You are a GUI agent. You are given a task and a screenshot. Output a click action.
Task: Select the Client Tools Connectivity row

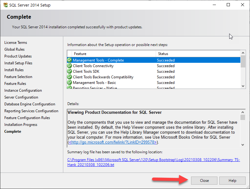154,66
